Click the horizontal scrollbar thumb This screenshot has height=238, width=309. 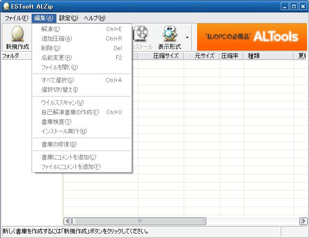point(139,221)
